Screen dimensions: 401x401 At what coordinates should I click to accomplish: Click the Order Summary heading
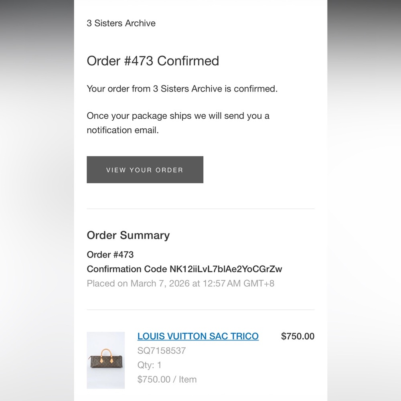tap(128, 235)
